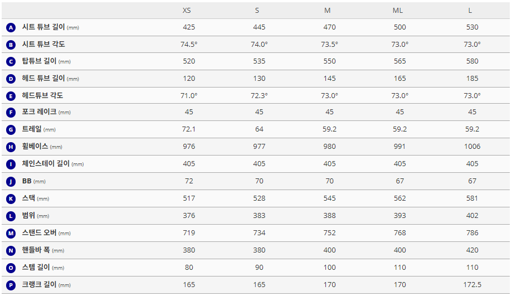Click the 172.5 crank length value
This screenshot has width=512, height=296.
472,285
